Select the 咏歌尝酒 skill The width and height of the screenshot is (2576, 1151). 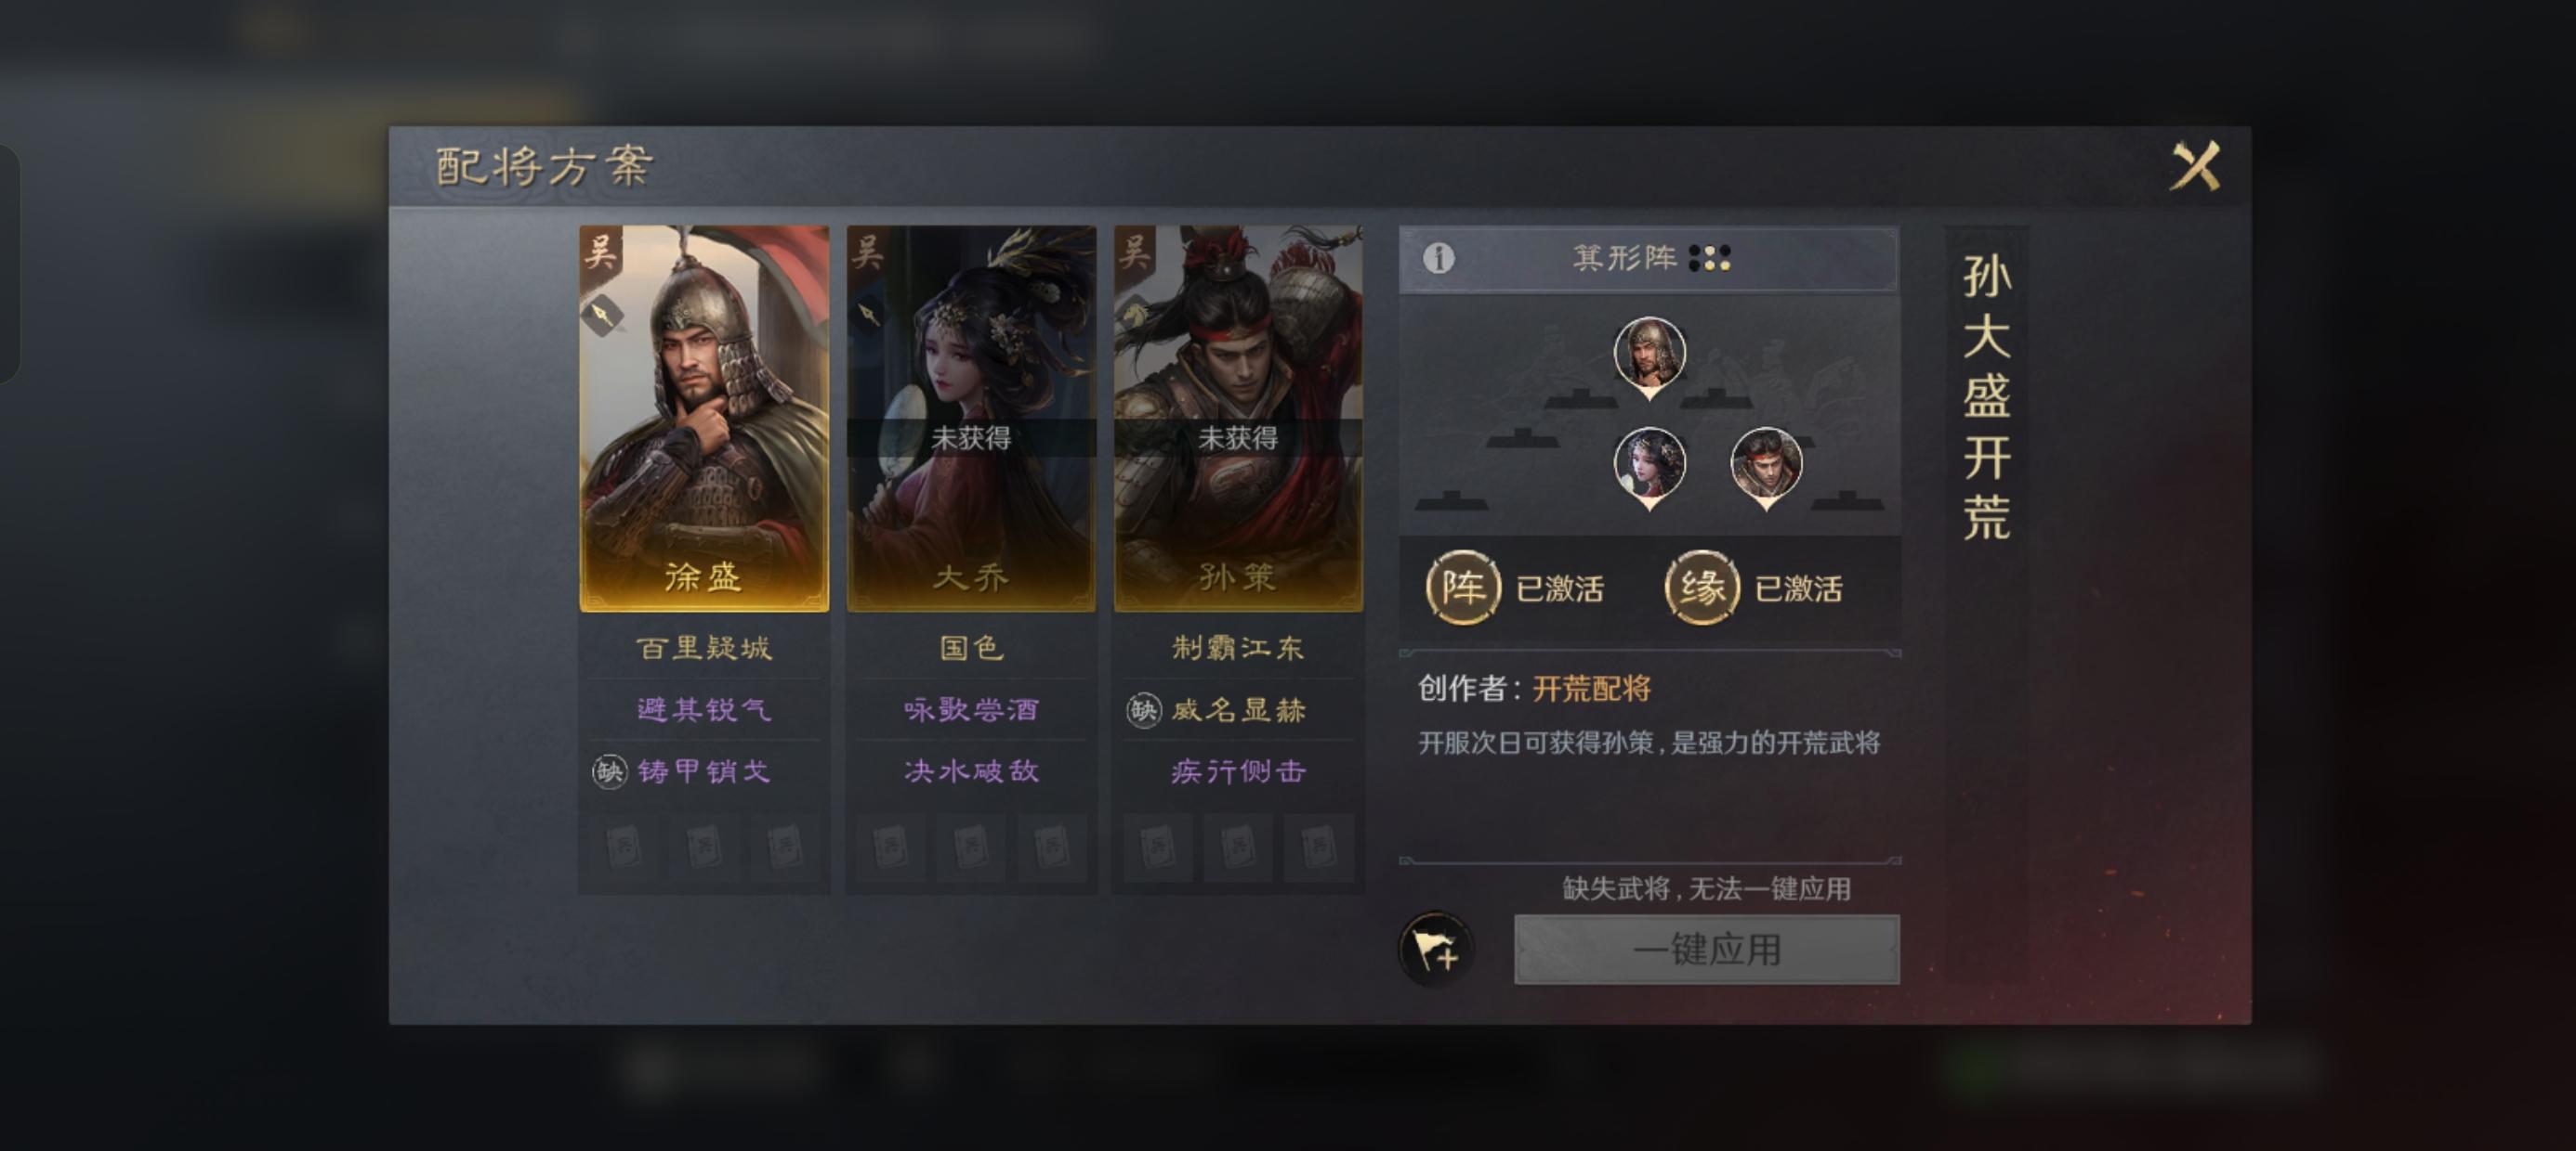click(x=971, y=709)
